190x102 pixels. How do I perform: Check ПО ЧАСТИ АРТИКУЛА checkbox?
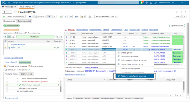[x=7, y=91]
